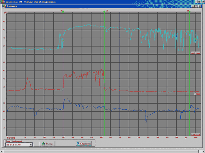Click the green tree icon on Выход button
Screen dimensions: 205x153
pyautogui.click(x=43, y=144)
